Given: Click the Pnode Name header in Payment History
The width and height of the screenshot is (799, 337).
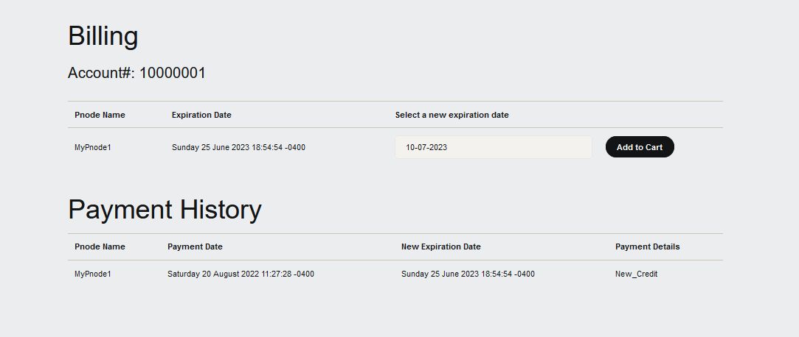Looking at the screenshot, I should [x=100, y=246].
